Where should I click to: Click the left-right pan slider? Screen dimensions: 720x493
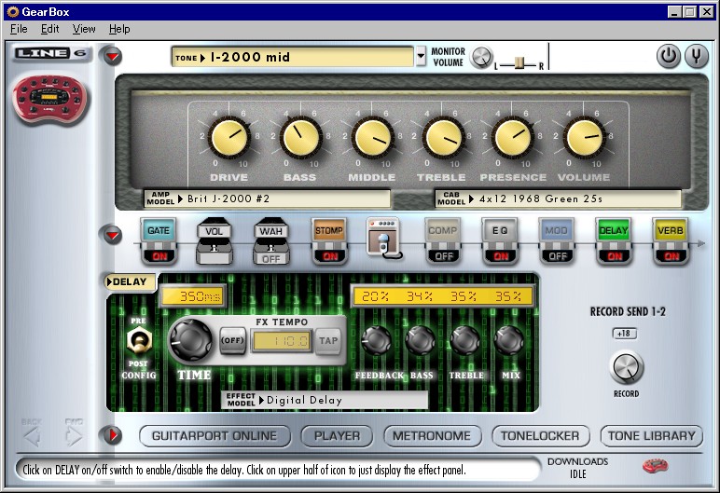519,63
